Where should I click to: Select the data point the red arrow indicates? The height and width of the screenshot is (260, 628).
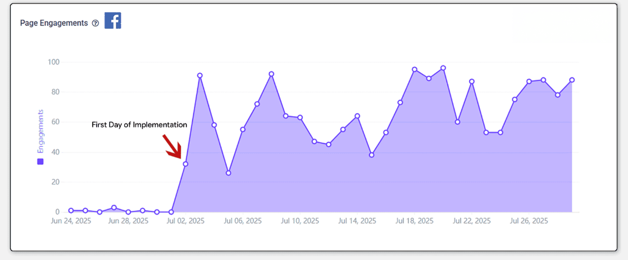coord(185,164)
